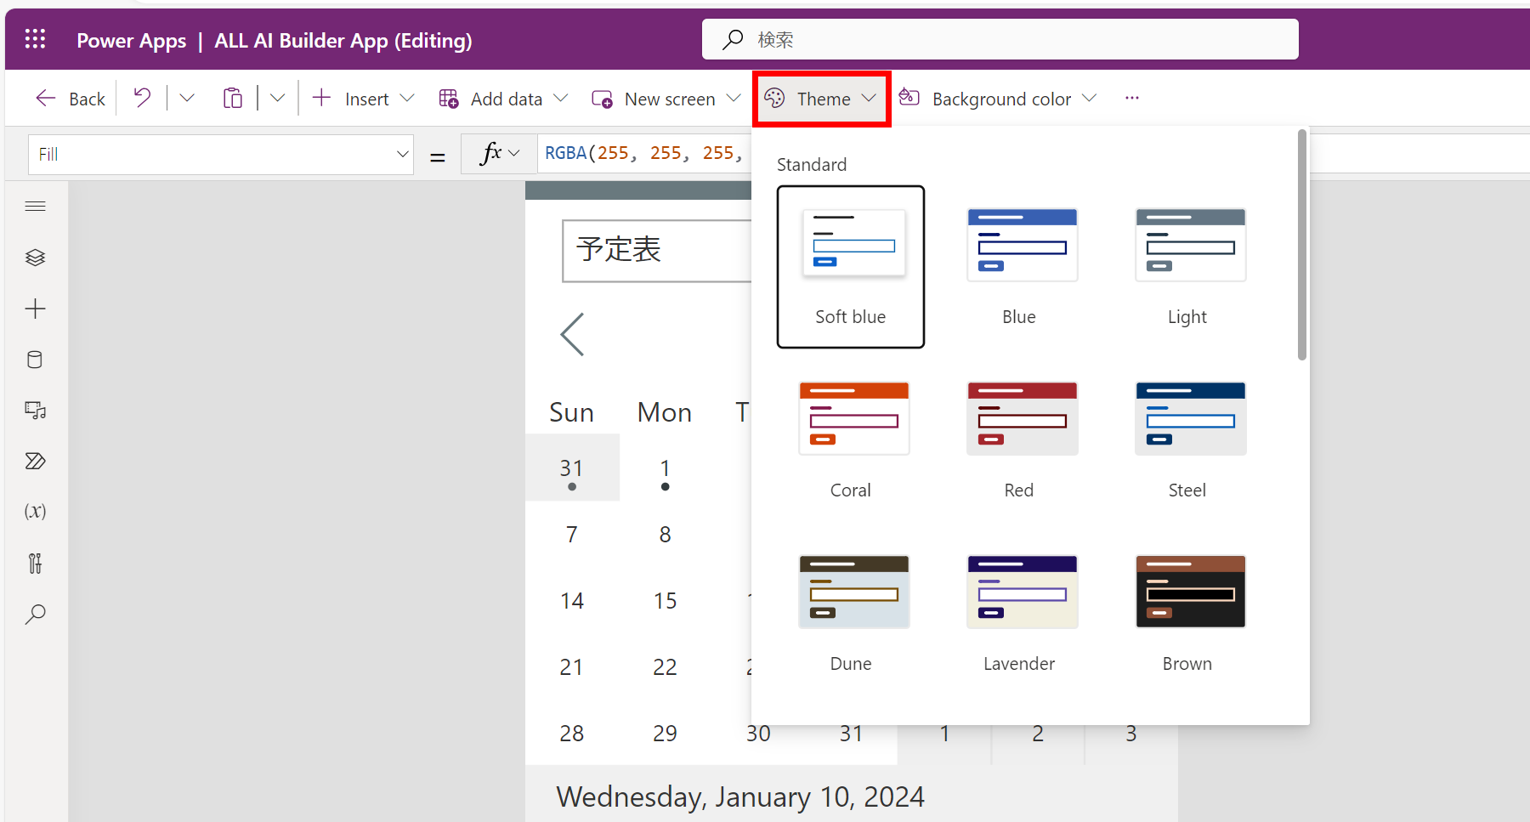Select calendar day 15
The image size is (1530, 822).
pyautogui.click(x=665, y=601)
